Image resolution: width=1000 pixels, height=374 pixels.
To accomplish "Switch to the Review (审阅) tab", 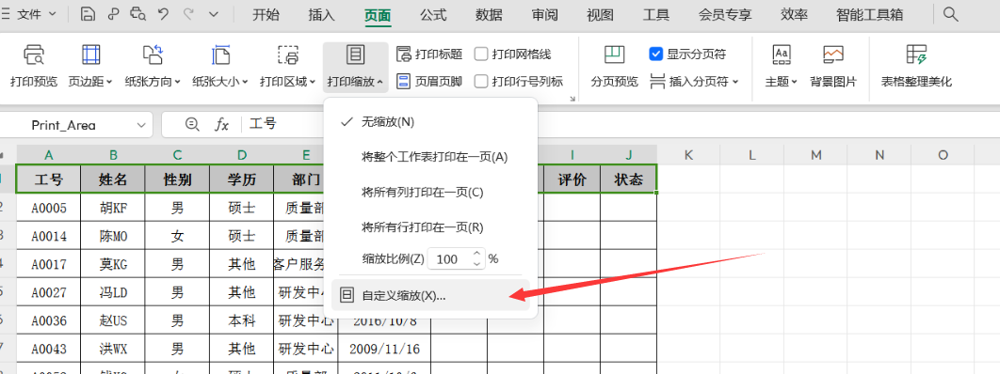I will point(544,15).
